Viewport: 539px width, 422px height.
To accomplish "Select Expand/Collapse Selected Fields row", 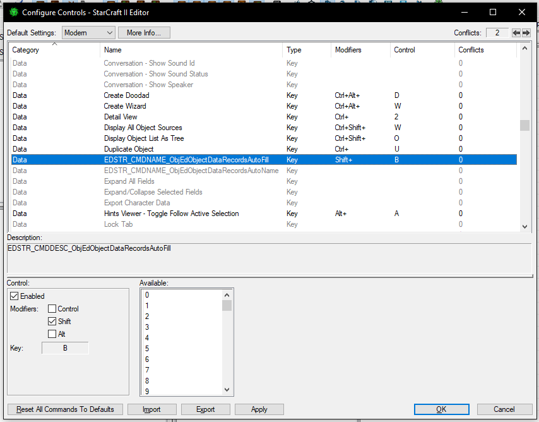I will (x=264, y=191).
